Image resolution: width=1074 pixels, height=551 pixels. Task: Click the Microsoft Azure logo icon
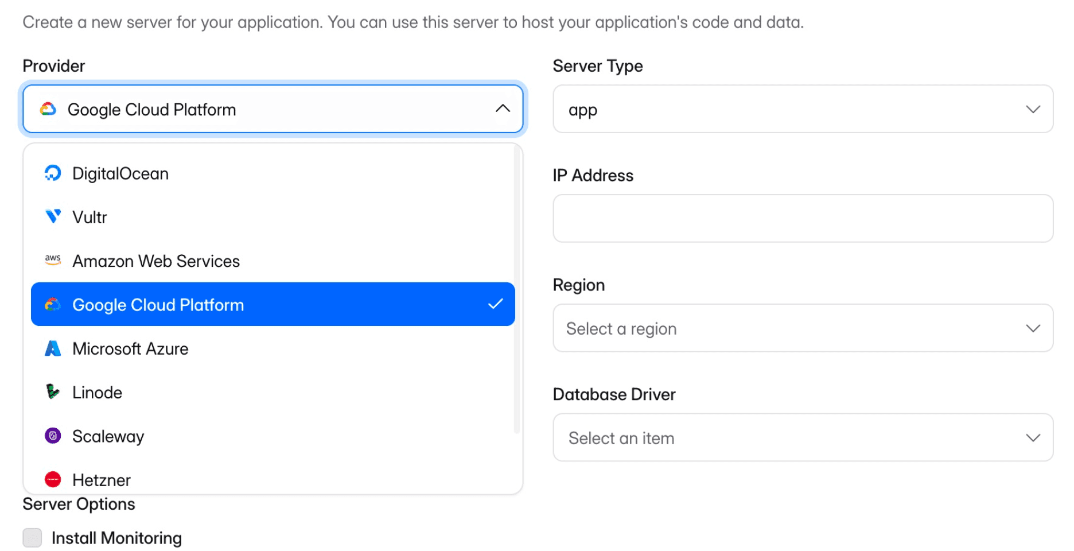[53, 348]
